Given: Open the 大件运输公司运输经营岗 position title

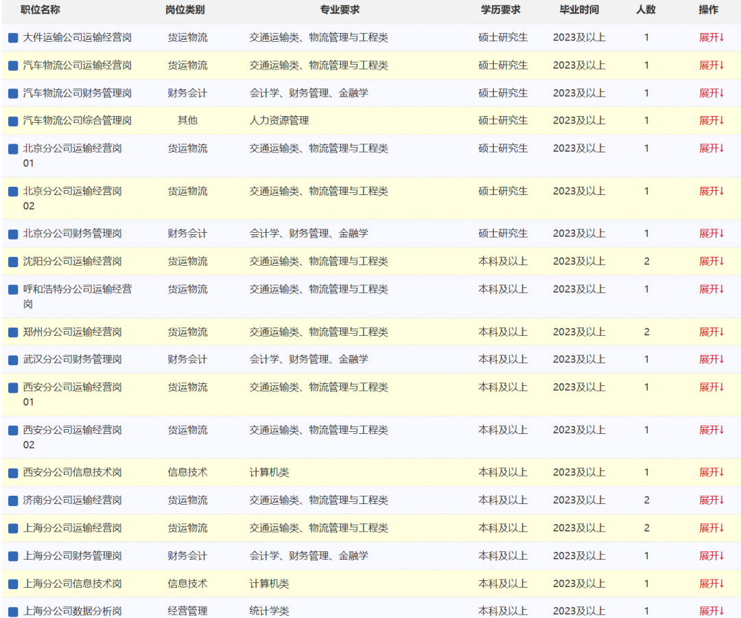Looking at the screenshot, I should (x=78, y=37).
